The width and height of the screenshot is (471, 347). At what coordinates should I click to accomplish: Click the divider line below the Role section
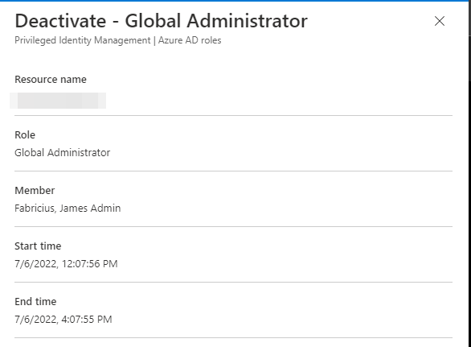(233, 171)
